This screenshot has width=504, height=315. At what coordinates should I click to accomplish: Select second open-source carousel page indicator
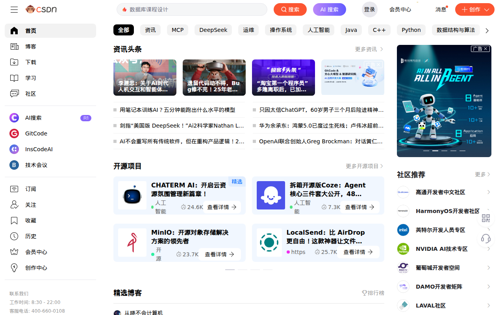point(243,270)
